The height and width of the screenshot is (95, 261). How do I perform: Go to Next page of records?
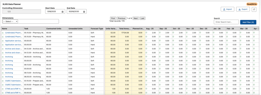point(136,18)
